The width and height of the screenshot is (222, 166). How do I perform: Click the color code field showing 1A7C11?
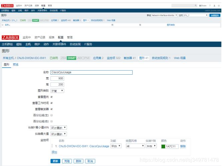172,146
